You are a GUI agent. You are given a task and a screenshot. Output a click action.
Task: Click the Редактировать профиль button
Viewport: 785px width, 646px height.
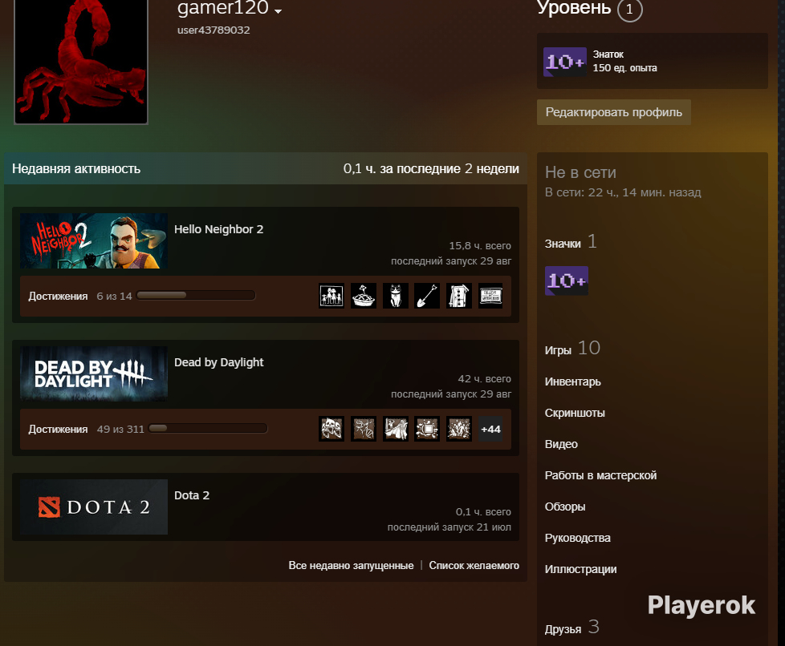614,112
